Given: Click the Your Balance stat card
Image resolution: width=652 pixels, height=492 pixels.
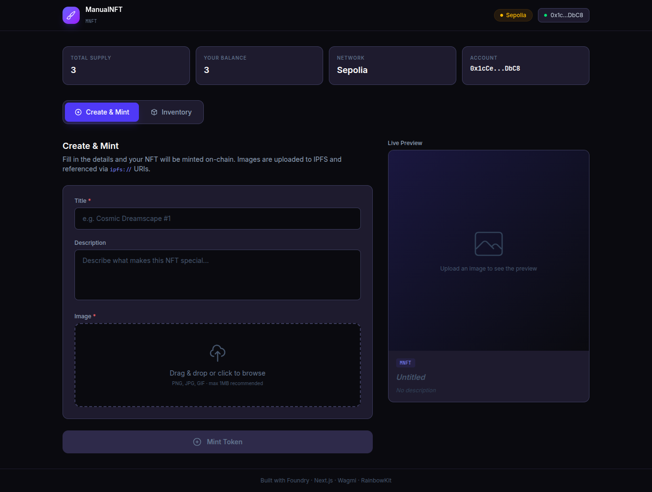Looking at the screenshot, I should (259, 66).
